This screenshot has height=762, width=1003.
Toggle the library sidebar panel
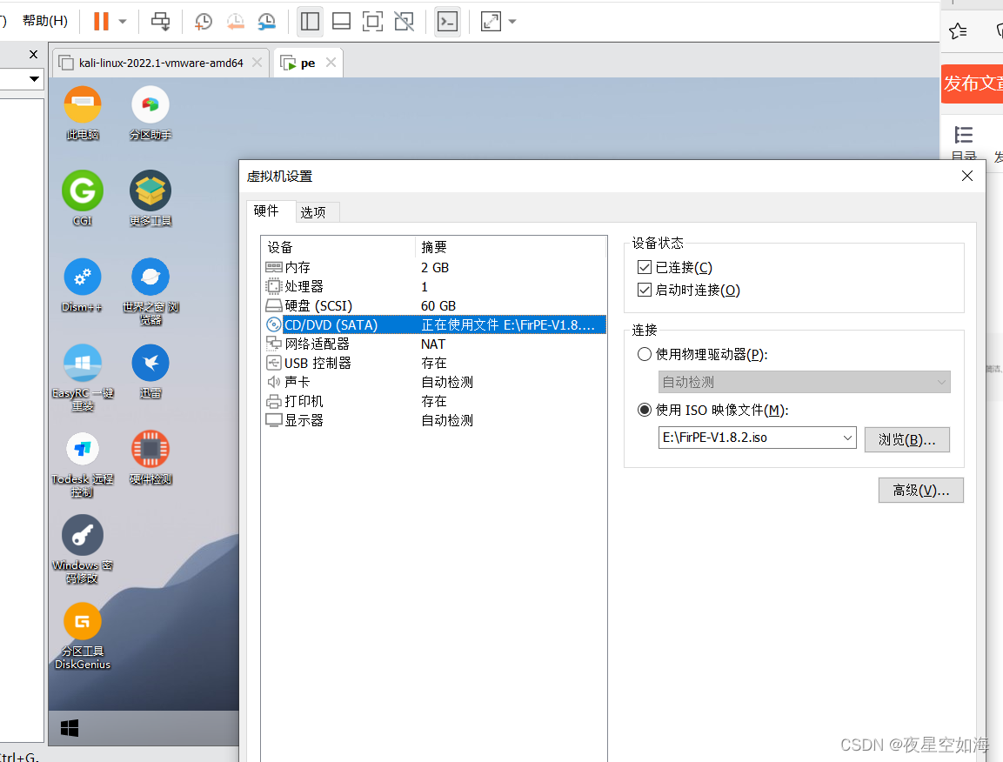310,20
